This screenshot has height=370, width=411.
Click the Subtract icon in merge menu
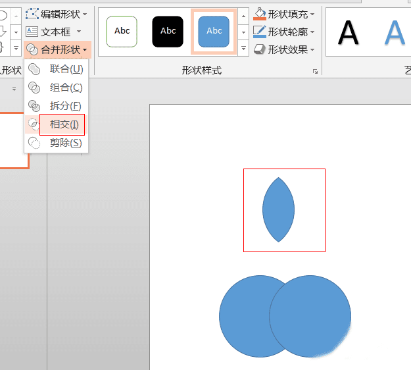(34, 143)
